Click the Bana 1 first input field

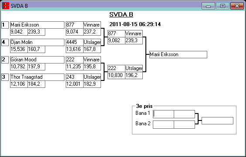coord(163,114)
